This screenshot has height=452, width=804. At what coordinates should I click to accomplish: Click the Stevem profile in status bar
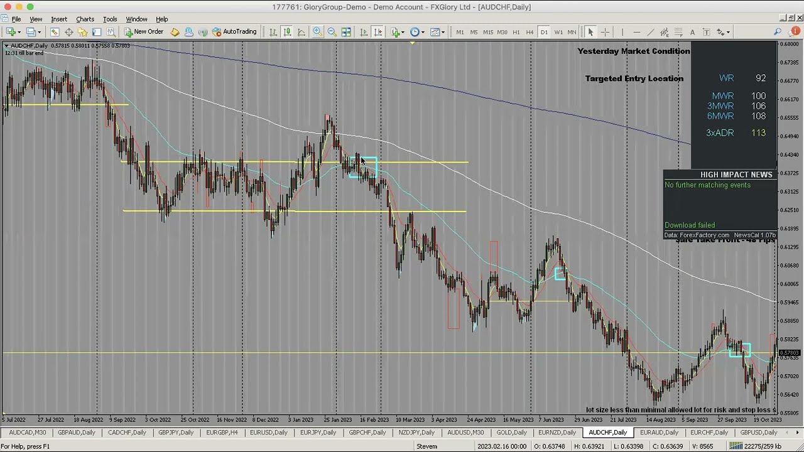point(426,446)
